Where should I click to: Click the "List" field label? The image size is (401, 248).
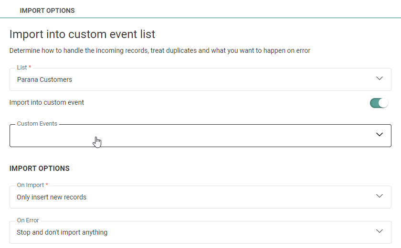22,68
